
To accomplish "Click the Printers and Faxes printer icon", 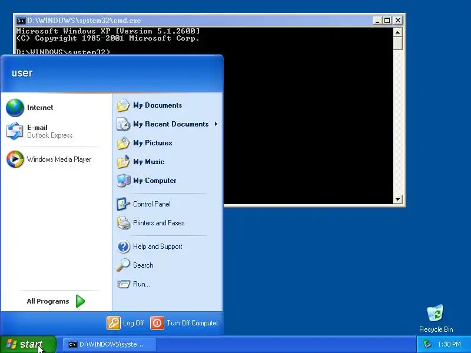I will [x=123, y=223].
